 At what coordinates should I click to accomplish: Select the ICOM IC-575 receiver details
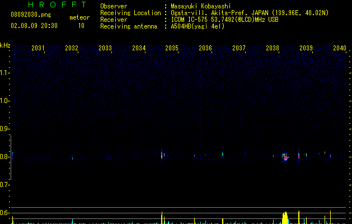coord(225,20)
